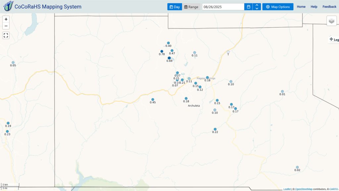Viewport: 339px width, 191px height.
Task: Select the 0.19 precipitation marker
Action: (8, 123)
